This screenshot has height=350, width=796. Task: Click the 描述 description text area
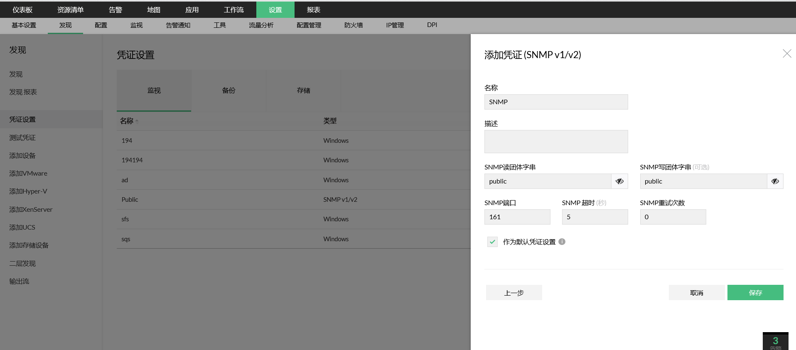tap(556, 142)
